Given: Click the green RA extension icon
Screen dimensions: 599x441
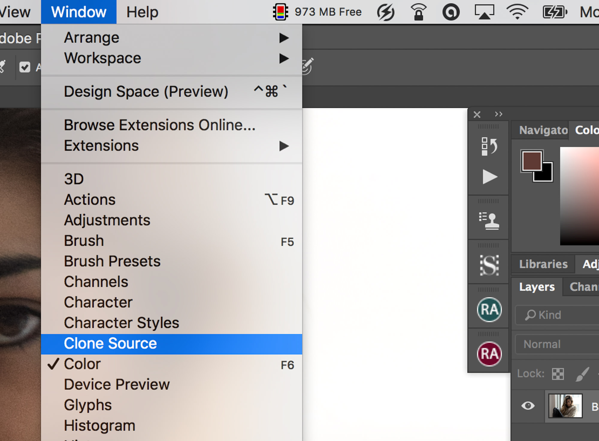Looking at the screenshot, I should tap(489, 309).
